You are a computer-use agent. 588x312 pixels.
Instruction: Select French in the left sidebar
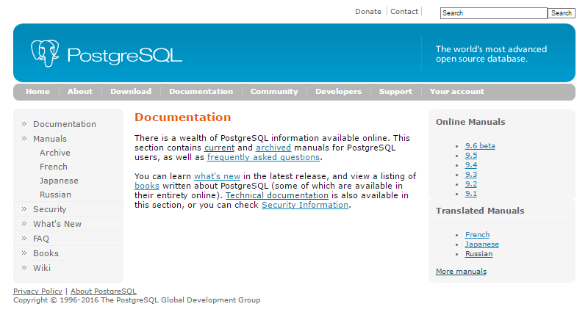(x=54, y=167)
